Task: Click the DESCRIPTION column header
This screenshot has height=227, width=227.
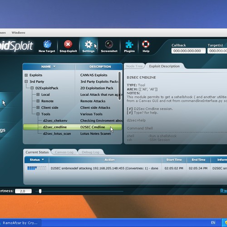Action: point(100,67)
